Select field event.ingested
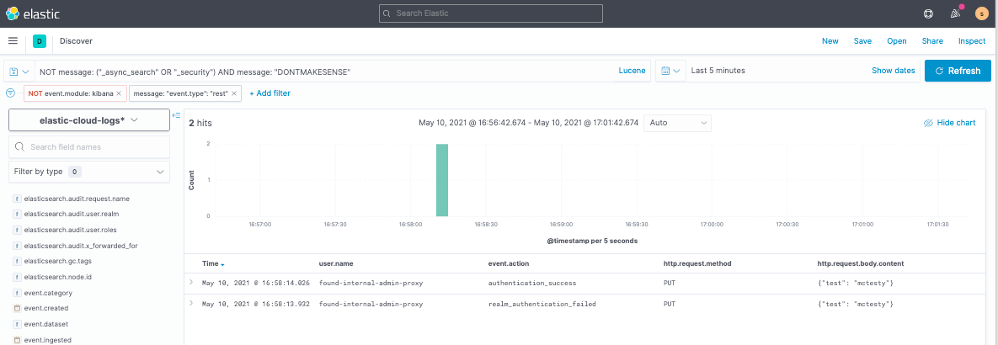 point(48,340)
